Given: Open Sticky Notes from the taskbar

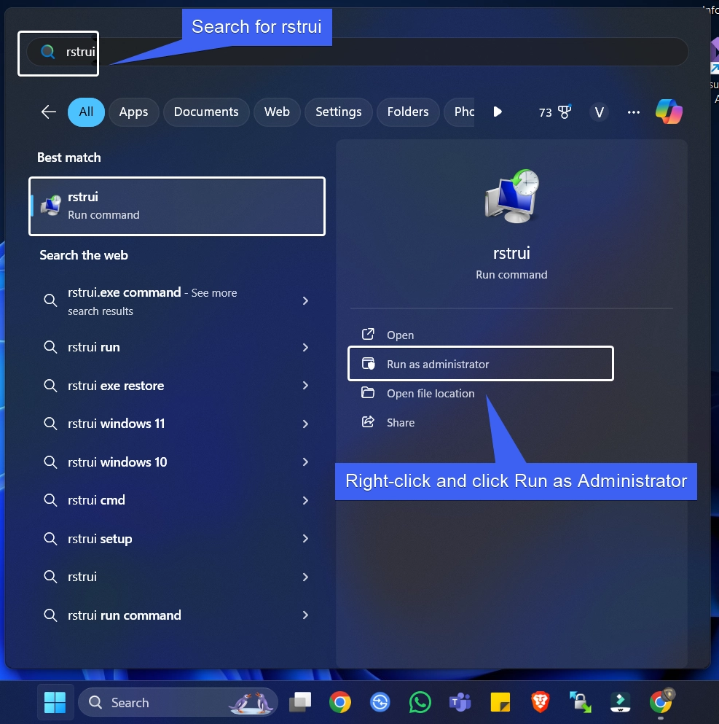Looking at the screenshot, I should 500,702.
